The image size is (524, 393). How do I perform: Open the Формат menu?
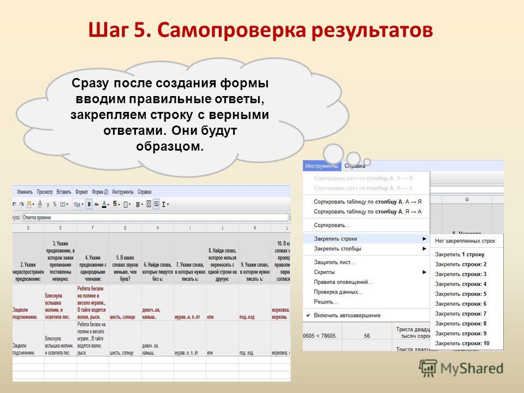point(81,192)
